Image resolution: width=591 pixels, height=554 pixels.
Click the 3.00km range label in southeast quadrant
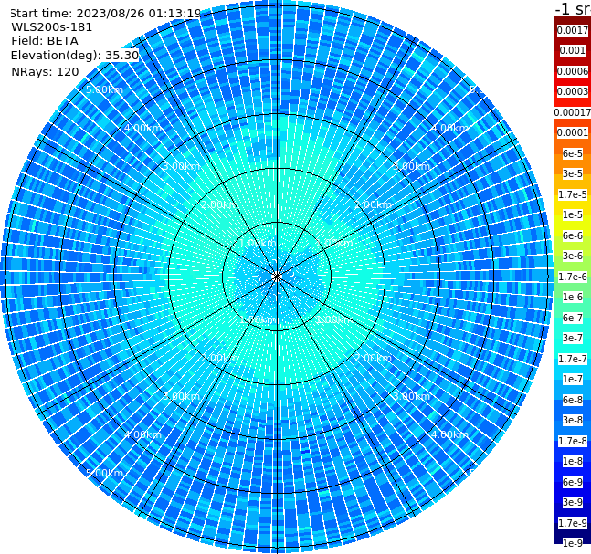[x=412, y=396]
